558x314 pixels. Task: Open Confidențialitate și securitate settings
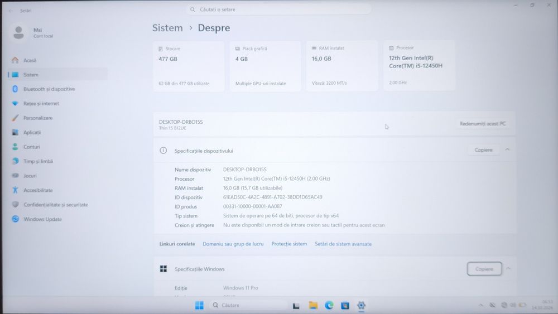click(x=57, y=205)
